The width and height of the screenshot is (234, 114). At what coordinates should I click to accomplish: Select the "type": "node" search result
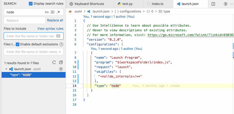(x=34, y=75)
